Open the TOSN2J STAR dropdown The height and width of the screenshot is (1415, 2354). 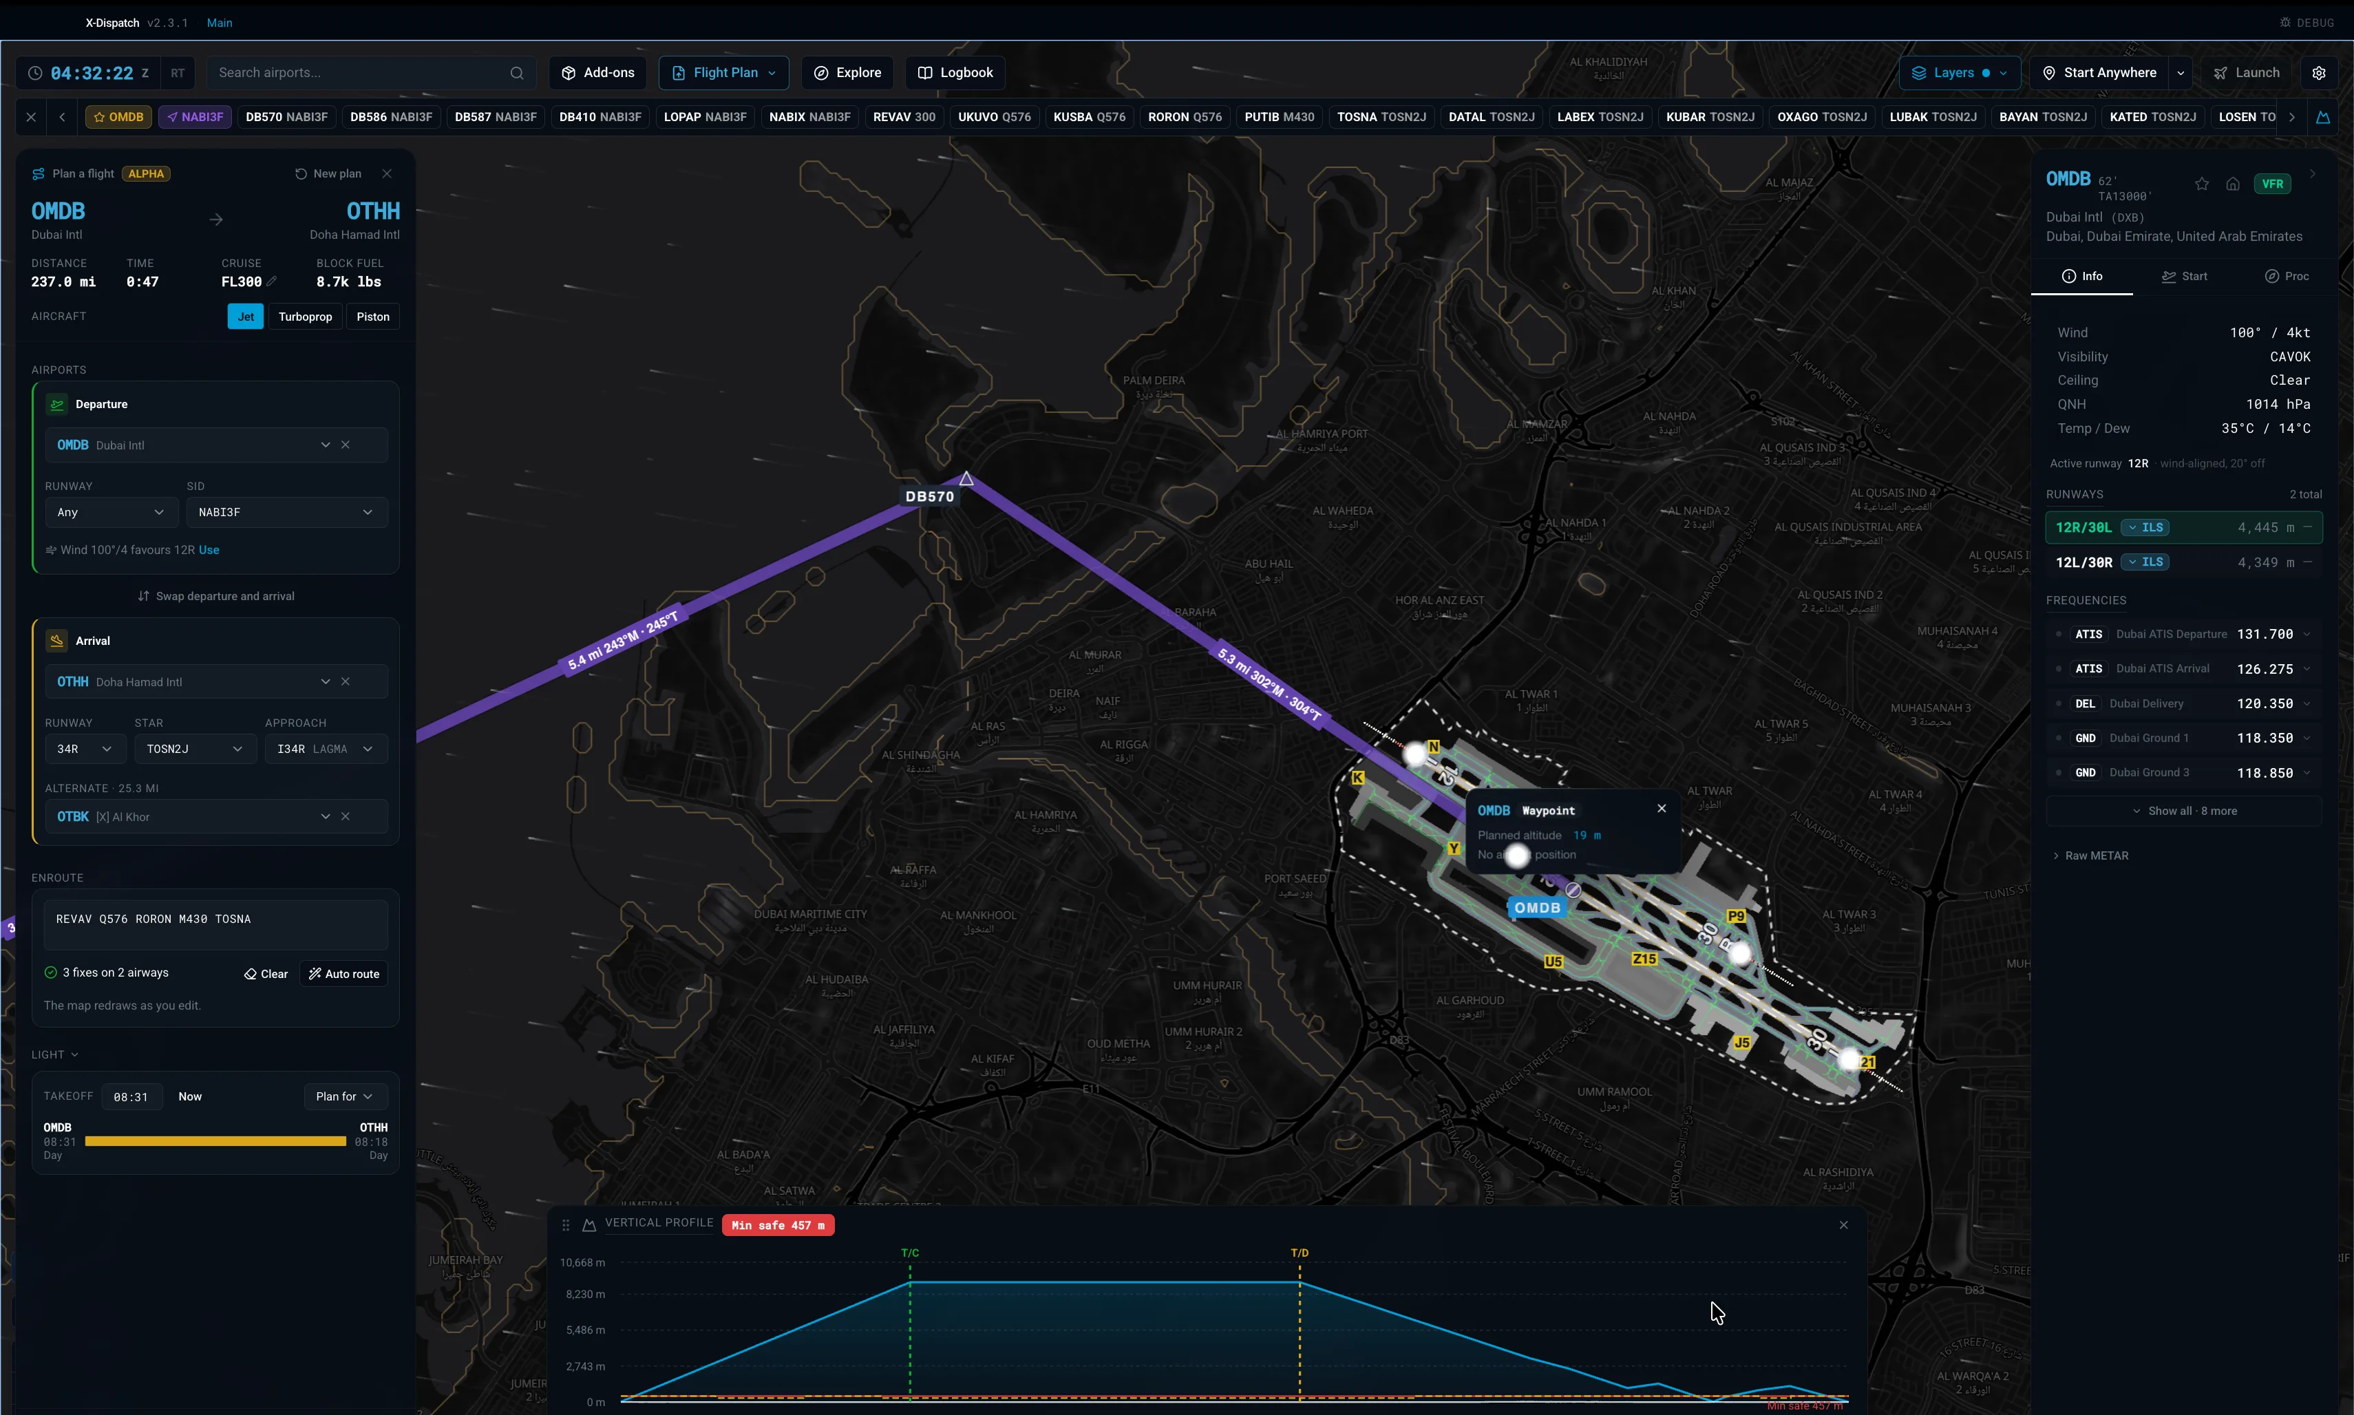(195, 749)
